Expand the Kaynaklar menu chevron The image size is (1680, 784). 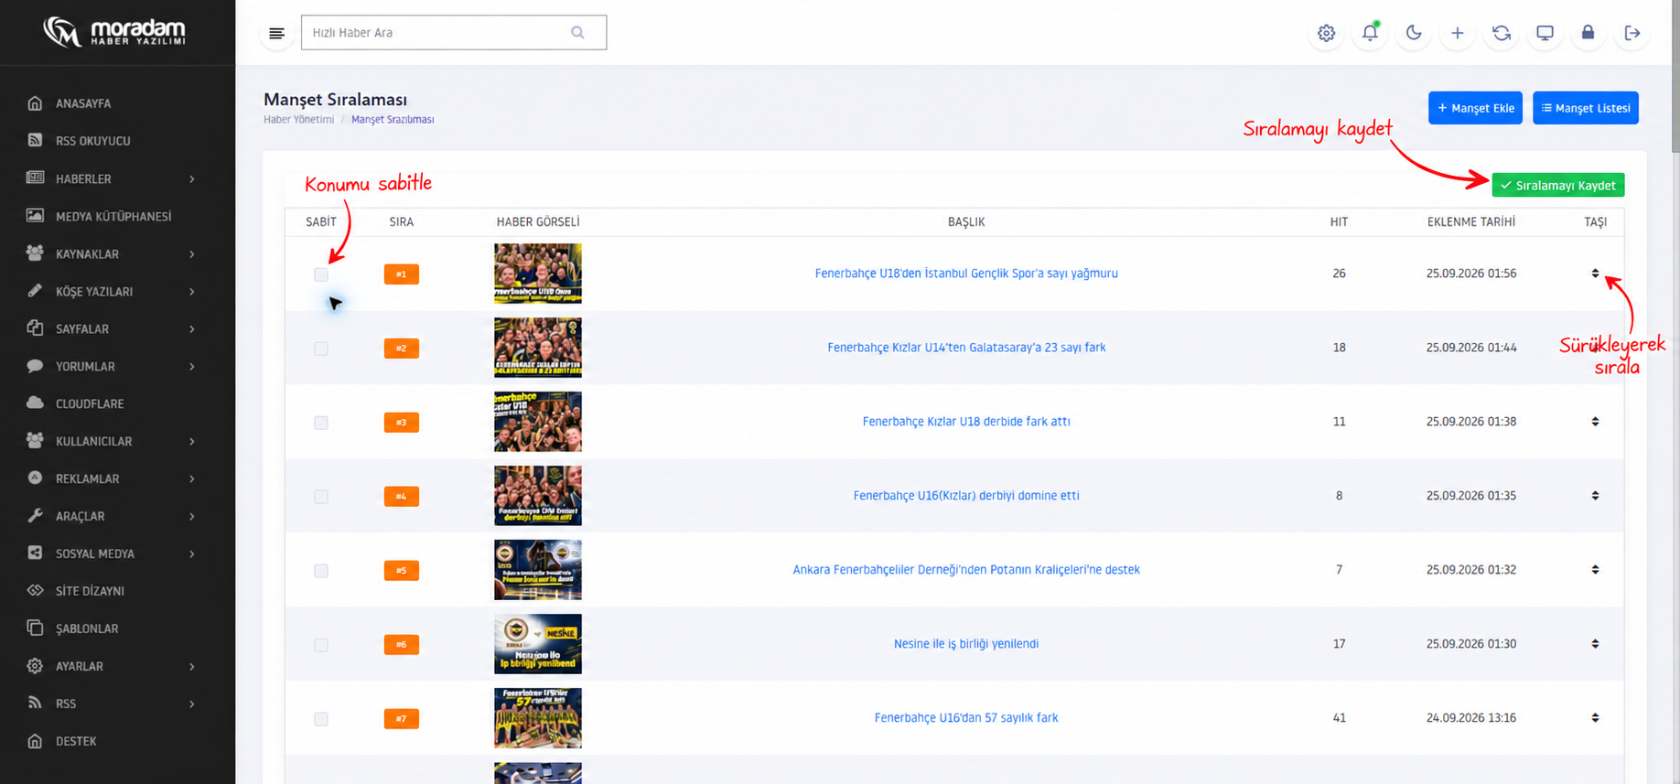[x=192, y=254]
